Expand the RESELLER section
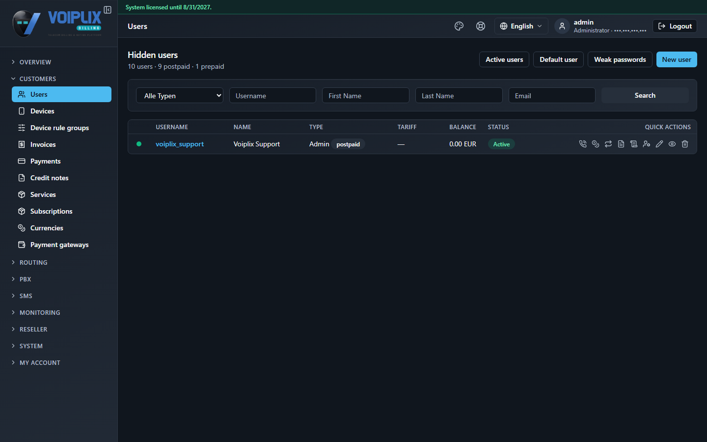The image size is (707, 442). coord(33,329)
